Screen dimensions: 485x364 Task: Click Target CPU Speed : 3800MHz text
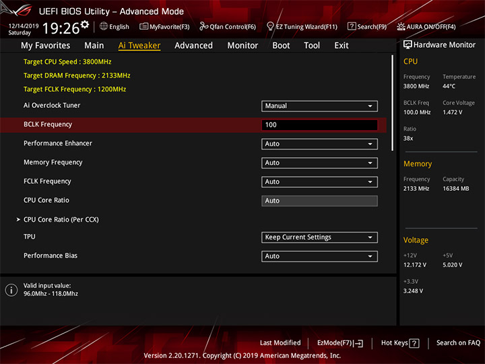coord(67,62)
